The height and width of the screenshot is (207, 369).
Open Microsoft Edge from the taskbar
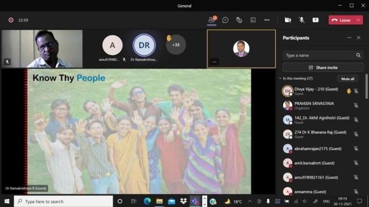[x=148, y=201]
